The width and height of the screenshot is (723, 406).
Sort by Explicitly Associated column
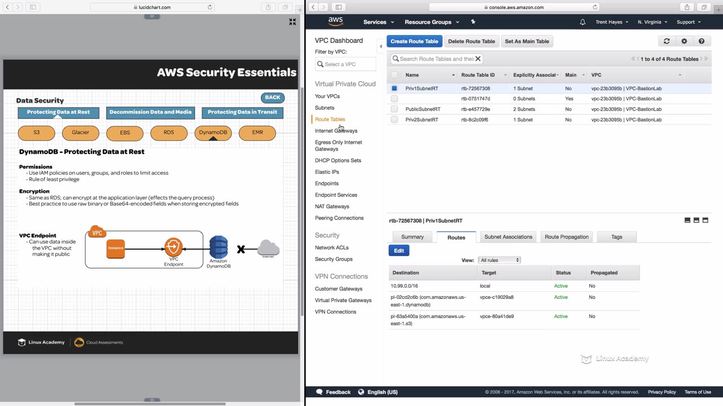(x=535, y=75)
